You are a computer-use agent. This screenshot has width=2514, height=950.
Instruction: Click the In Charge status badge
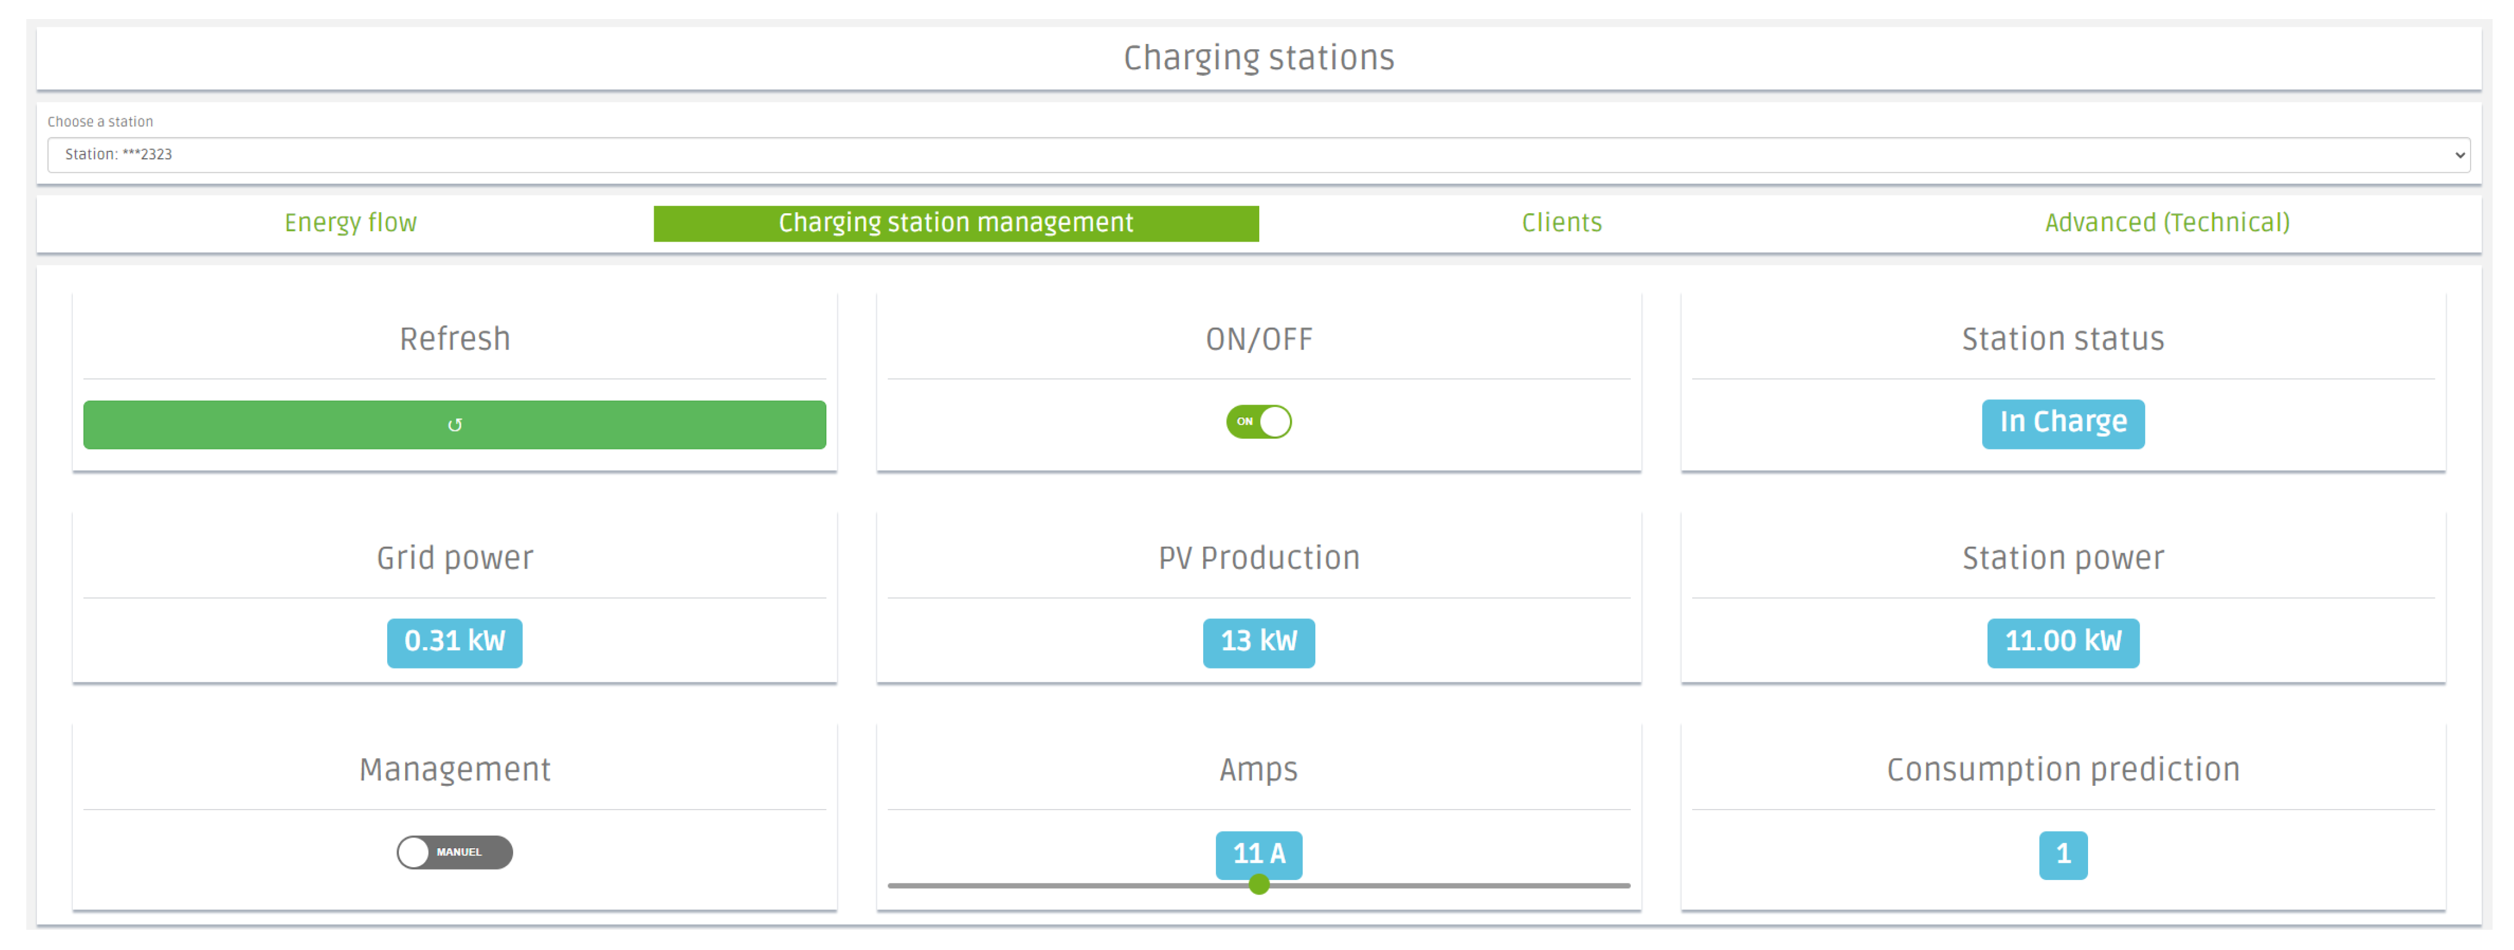[2062, 424]
